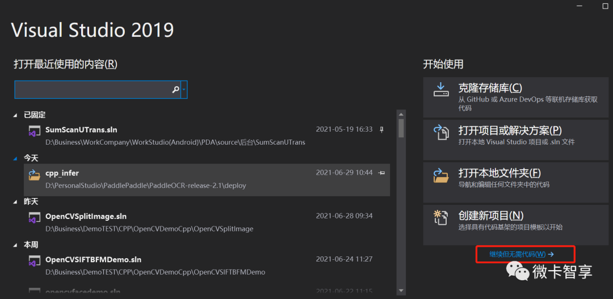Click the search magnifier icon
Image resolution: width=613 pixels, height=299 pixels.
pyautogui.click(x=175, y=90)
